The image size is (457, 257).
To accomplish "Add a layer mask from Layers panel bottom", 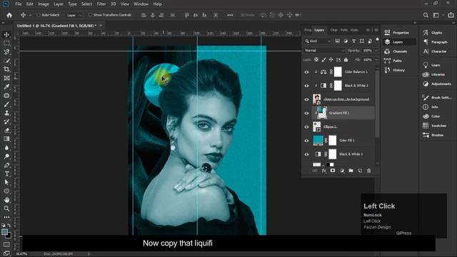I will pyautogui.click(x=333, y=171).
